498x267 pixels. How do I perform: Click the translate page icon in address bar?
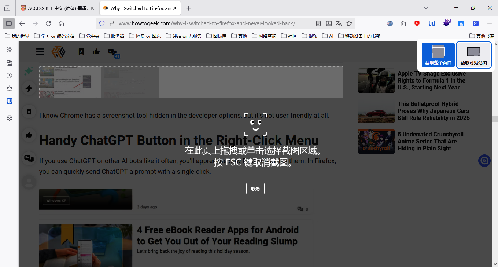tap(339, 23)
